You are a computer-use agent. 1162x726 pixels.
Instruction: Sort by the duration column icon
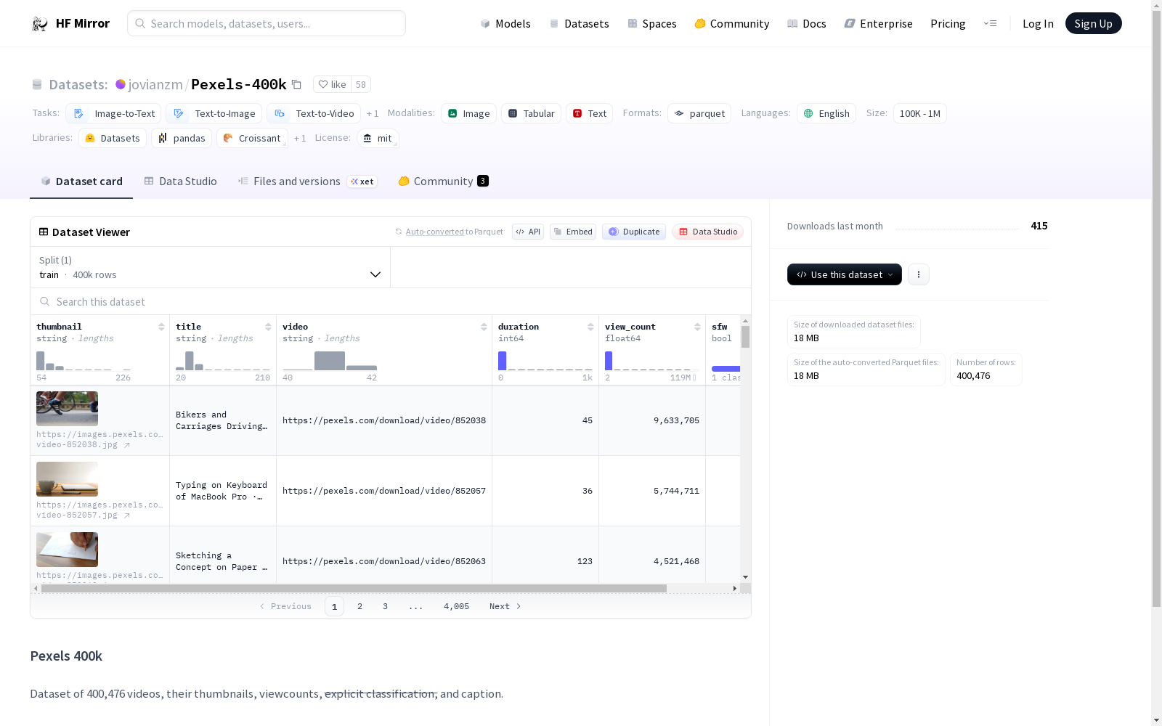click(x=590, y=327)
